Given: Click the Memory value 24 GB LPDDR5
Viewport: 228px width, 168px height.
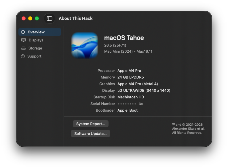Looking at the screenshot, I should coord(131,77).
